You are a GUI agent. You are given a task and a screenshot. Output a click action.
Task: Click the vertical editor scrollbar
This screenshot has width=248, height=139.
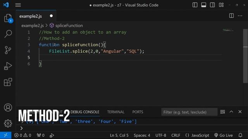[x=245, y=56]
